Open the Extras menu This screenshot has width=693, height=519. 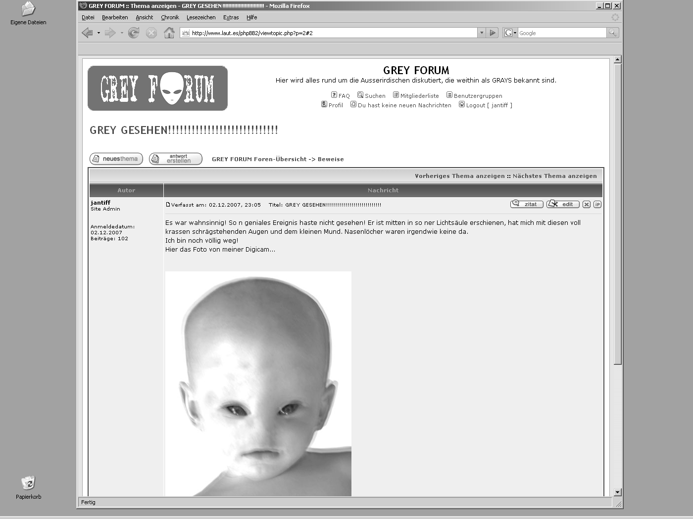coord(231,17)
